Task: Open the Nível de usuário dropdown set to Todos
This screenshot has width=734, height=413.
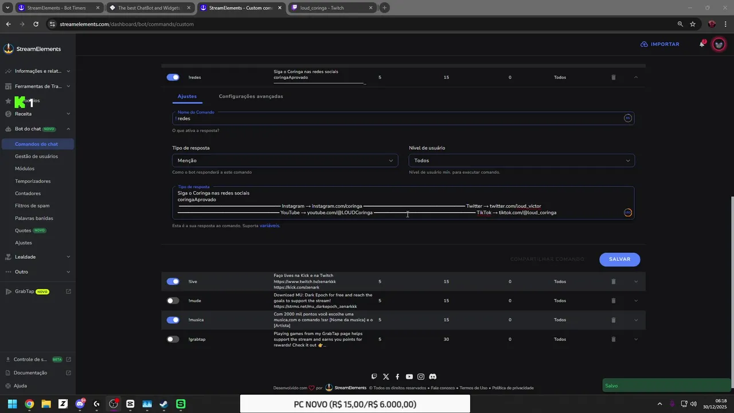Action: pyautogui.click(x=522, y=161)
